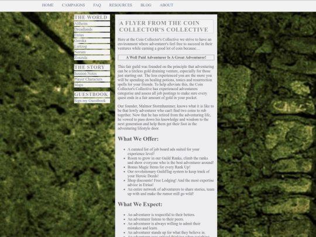Viewport: 316px width, 237px height.
Task: Open the Altheim world link
Action: pyautogui.click(x=81, y=23)
